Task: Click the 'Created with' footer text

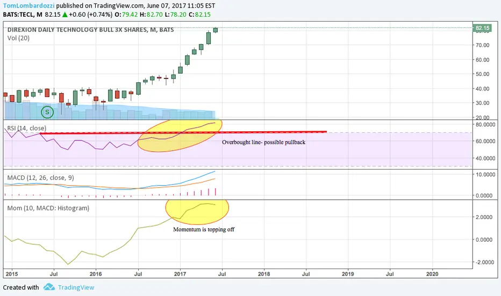Action: coord(21,287)
